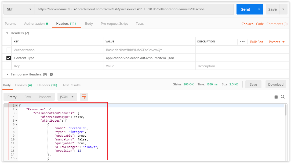Open the JSON format dropdown

pos(67,97)
